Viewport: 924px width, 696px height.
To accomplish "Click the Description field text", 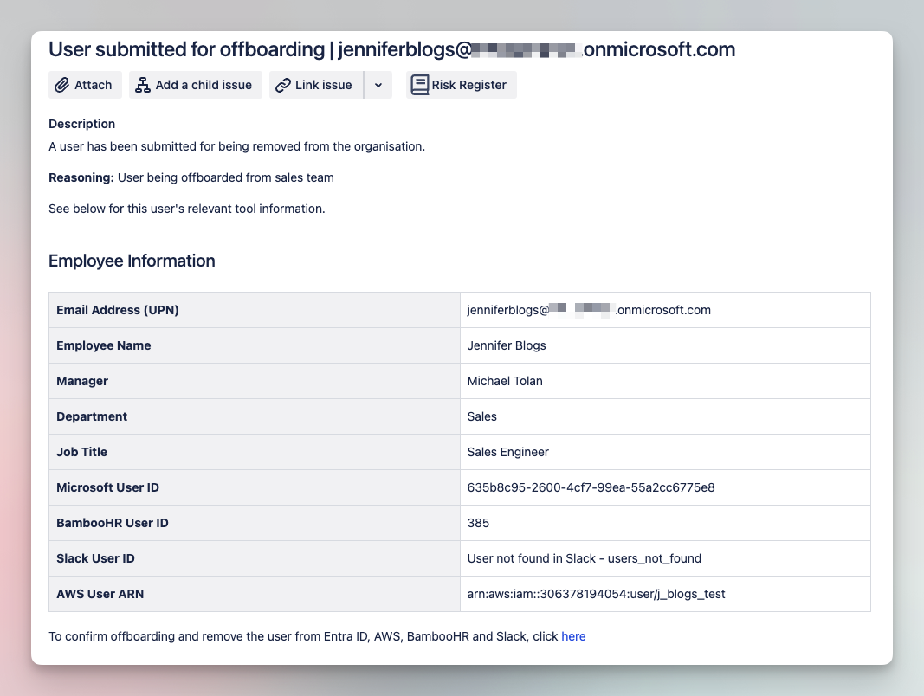I will click(236, 146).
